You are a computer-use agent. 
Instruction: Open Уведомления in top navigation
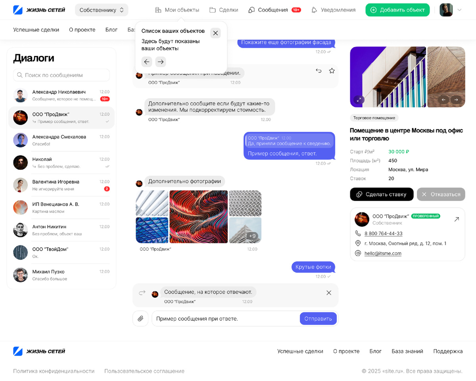pos(333,10)
